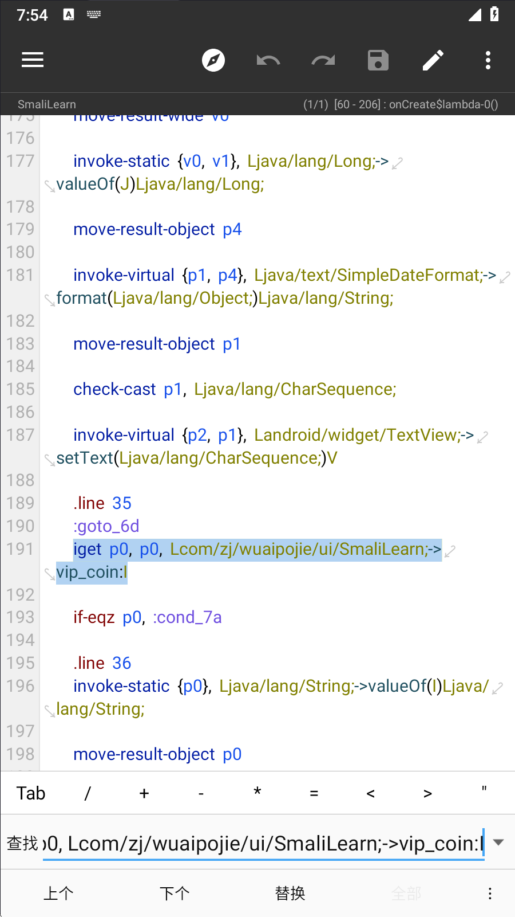Insert a Tab from shortcut bar
This screenshot has width=515, height=917.
point(31,793)
